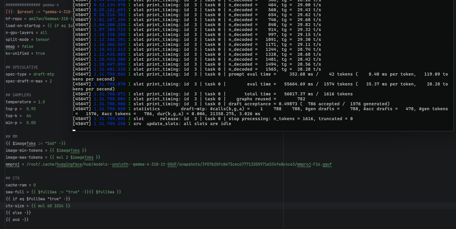Click terminal line with n_decoded = 997
This screenshot has width=456, height=229.
click(197, 34)
